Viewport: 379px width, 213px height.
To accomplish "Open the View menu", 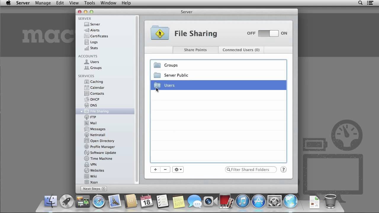I will coord(74,3).
